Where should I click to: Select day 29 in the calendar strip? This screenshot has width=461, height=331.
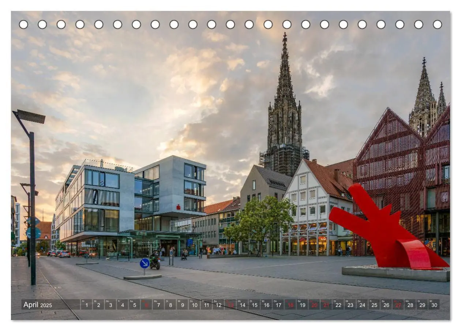tap(422, 305)
